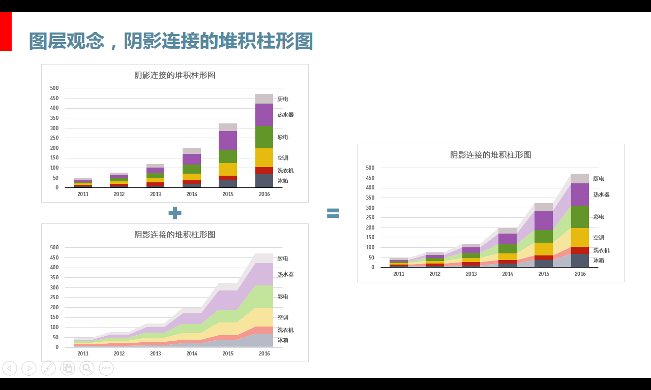The width and height of the screenshot is (651, 390).
Task: Select the slide title 图层观念，阴影连接的堆积柱形图
Action: [171, 41]
